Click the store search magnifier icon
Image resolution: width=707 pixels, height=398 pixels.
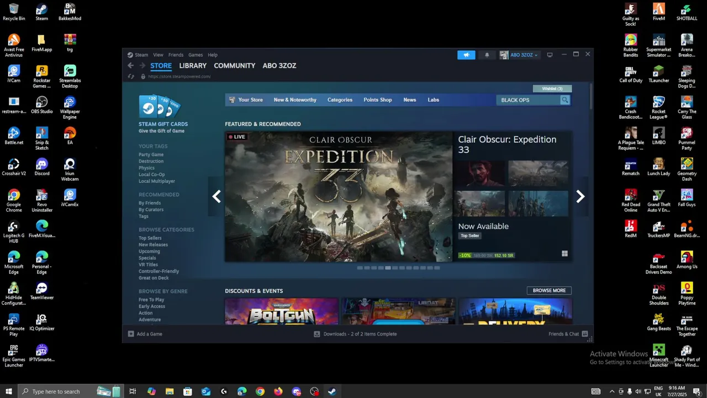point(564,100)
